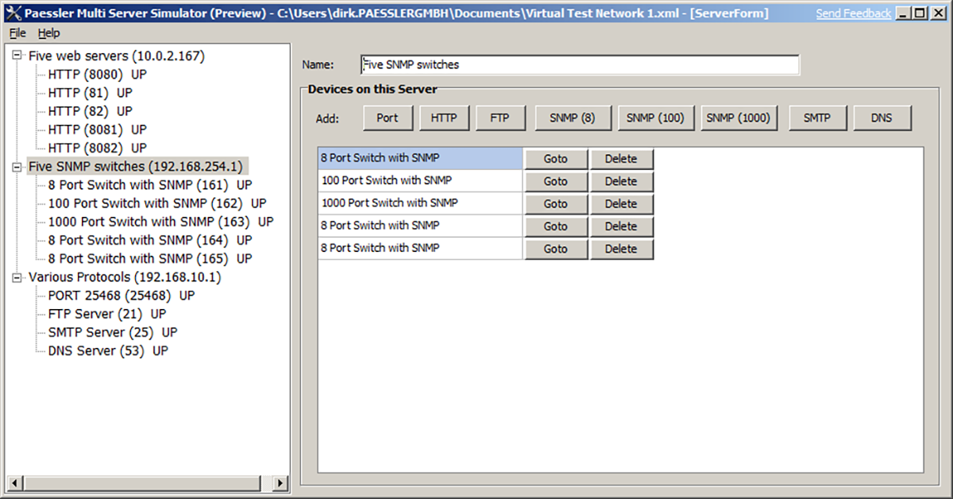The width and height of the screenshot is (953, 499).
Task: Select Five web servers (10.0.2.167) in tree
Action: click(x=117, y=56)
